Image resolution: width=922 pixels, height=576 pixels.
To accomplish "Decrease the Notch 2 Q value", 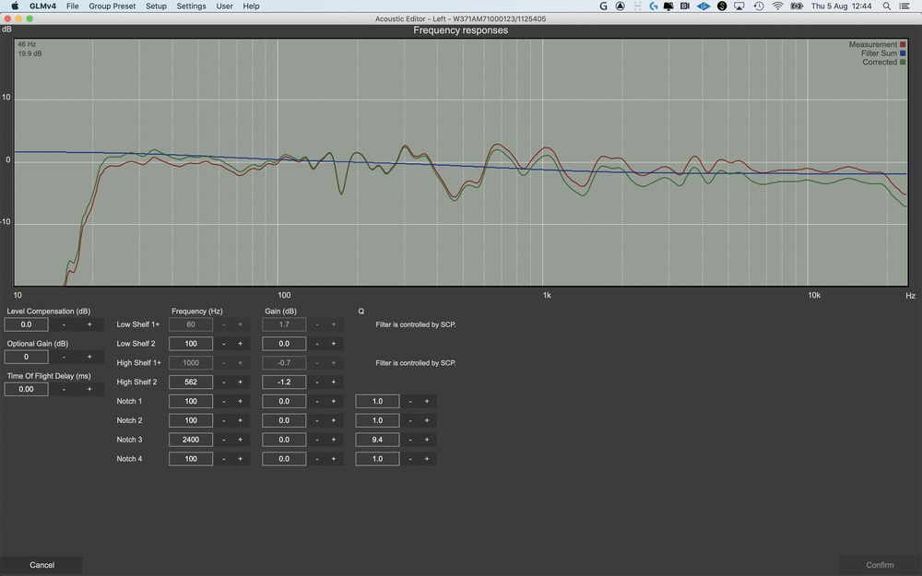I will pos(410,420).
